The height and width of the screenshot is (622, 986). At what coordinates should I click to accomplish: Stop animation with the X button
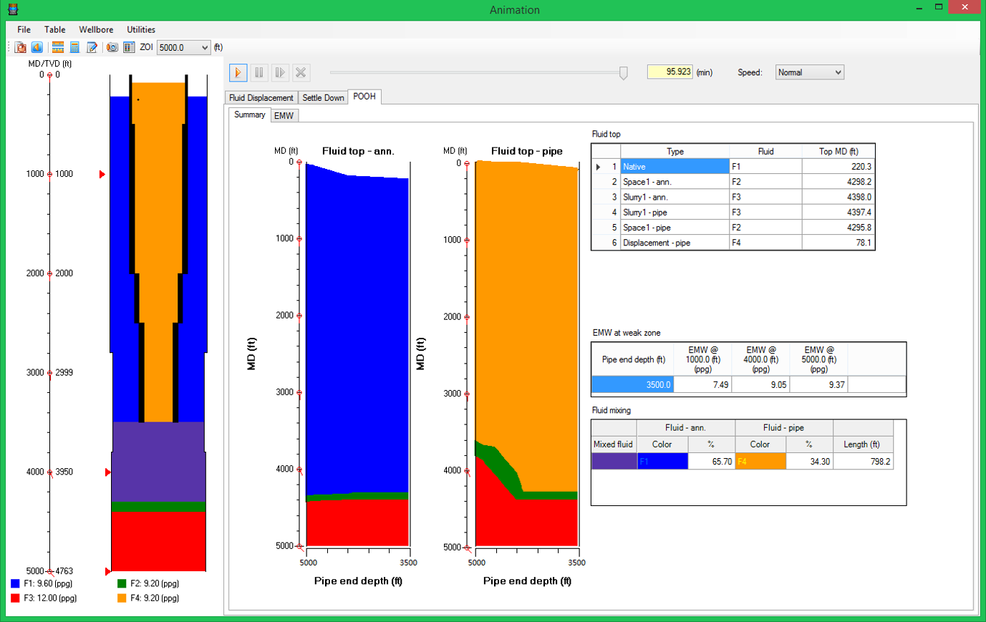(x=301, y=72)
